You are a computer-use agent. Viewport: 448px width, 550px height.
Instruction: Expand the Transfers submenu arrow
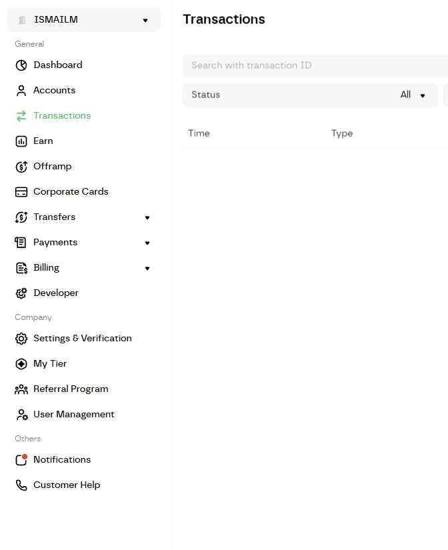click(147, 218)
